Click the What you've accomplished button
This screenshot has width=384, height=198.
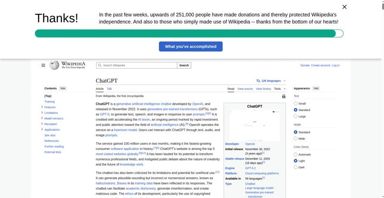191,47
